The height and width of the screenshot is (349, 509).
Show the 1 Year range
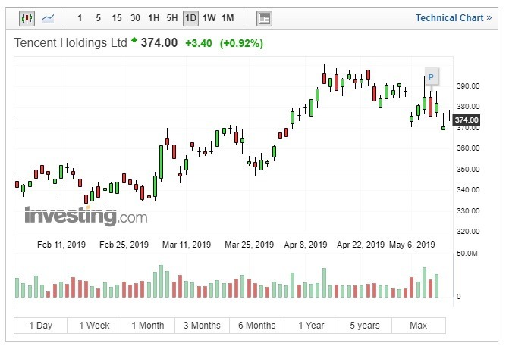pyautogui.click(x=311, y=326)
